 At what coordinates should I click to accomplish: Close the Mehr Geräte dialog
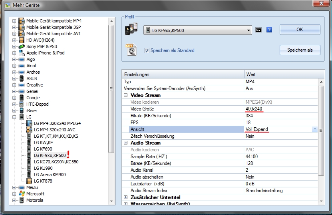tap(321, 3)
